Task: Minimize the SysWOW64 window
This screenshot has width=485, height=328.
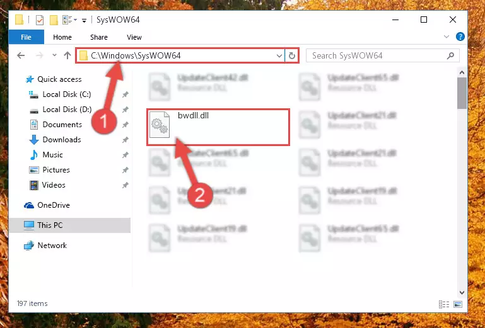Action: pyautogui.click(x=395, y=20)
